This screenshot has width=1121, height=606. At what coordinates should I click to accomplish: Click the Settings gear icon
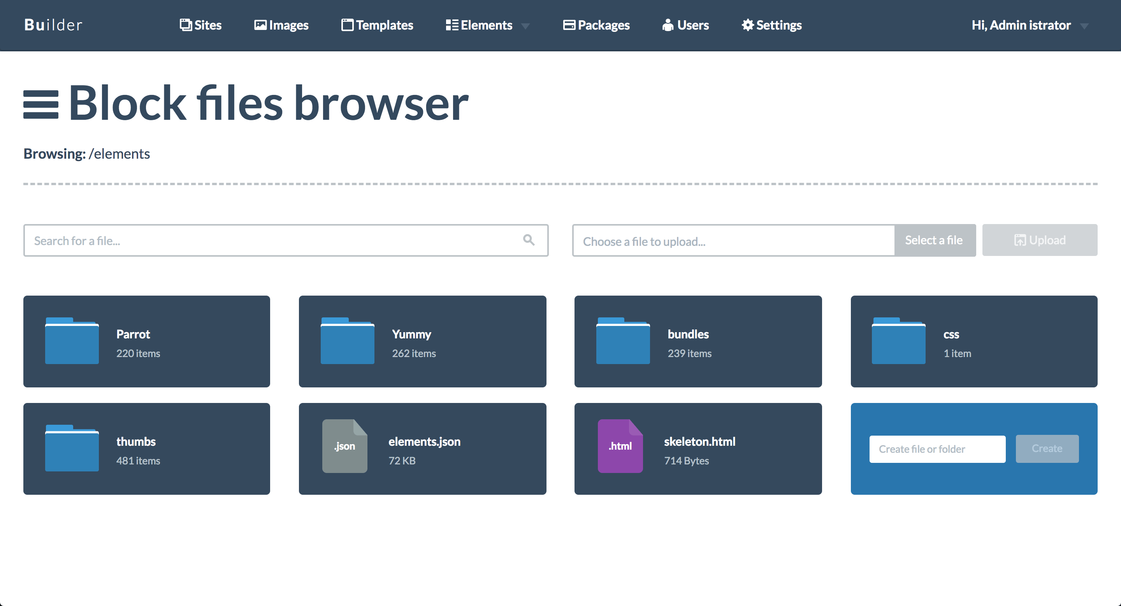(x=747, y=25)
